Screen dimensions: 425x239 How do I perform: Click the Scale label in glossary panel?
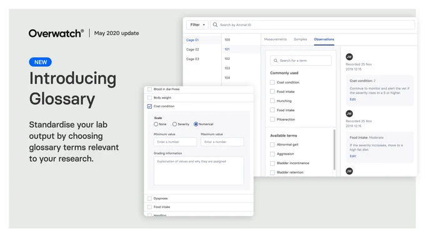158,118
